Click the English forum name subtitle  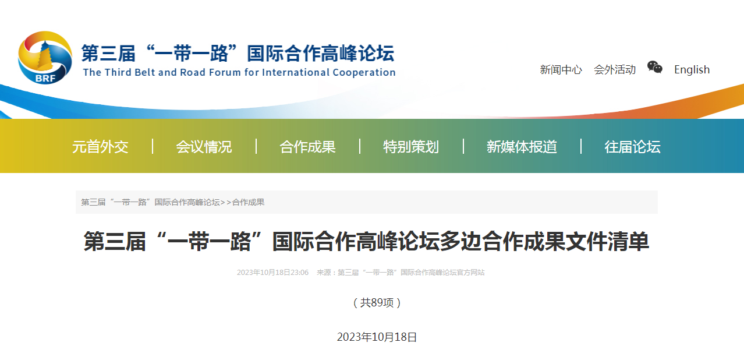click(239, 73)
